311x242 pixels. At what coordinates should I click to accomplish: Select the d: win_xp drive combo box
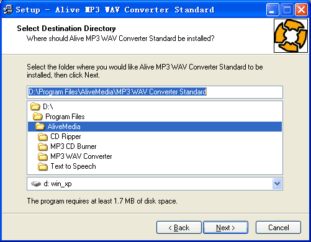155,184
